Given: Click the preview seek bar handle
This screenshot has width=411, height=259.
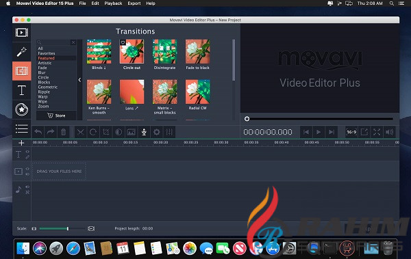Looking at the screenshot, I should point(247,119).
